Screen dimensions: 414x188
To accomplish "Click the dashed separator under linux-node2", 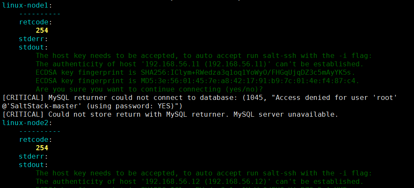I will coord(40,131).
